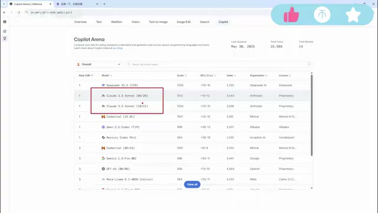The width and height of the screenshot is (378, 213).
Task: Switch to the Text-to-Image tab
Action: coord(158,22)
